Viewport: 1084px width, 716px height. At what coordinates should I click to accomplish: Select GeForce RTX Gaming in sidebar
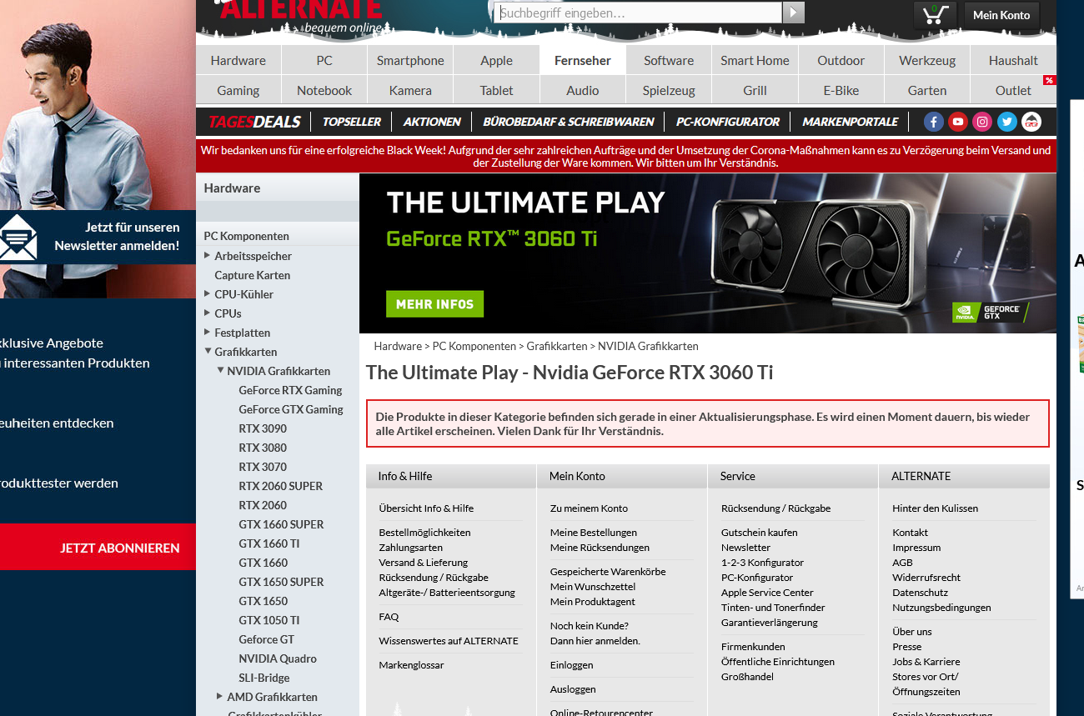point(290,390)
